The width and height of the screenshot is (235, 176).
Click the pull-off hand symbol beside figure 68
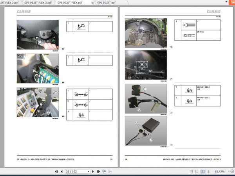pyautogui.click(x=81, y=60)
